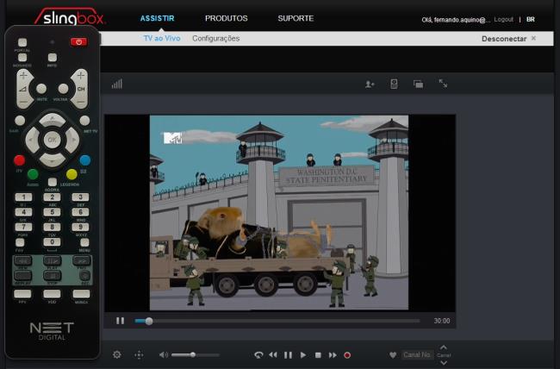
Task: Click number 2 on the remote keypad
Action: [x=53, y=197]
